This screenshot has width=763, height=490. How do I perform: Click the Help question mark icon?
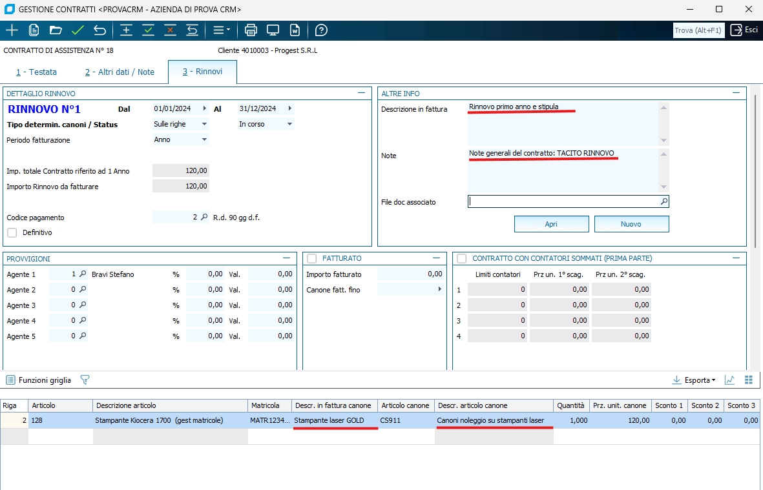coord(321,30)
